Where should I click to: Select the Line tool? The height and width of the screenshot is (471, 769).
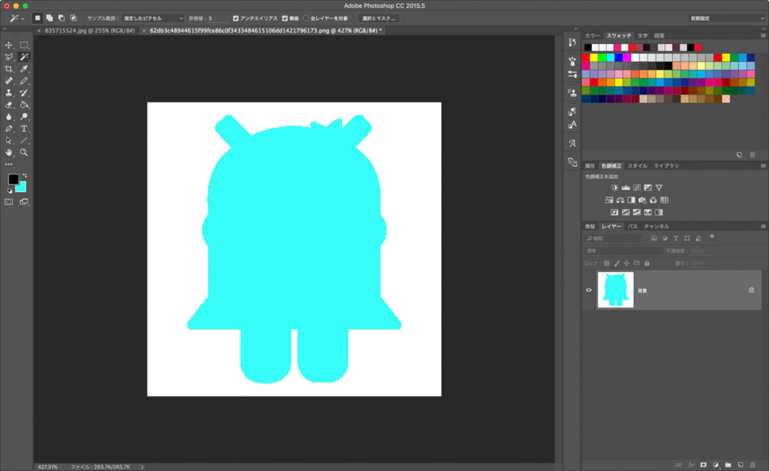pos(24,141)
